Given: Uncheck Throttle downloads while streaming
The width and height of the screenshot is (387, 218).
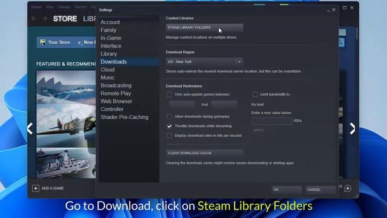Looking at the screenshot, I should (x=169, y=126).
